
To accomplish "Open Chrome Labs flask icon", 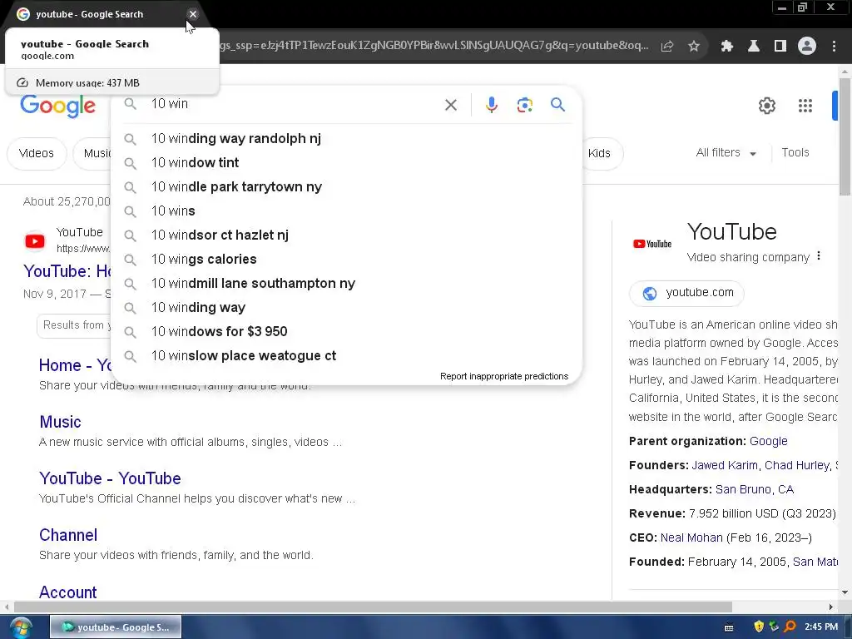I will coord(754,47).
